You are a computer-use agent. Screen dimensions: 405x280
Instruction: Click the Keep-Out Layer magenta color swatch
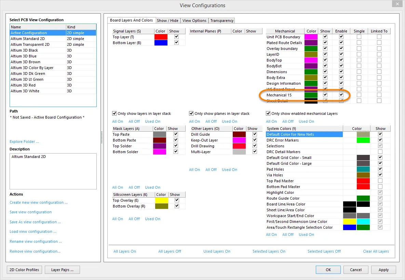239,140
